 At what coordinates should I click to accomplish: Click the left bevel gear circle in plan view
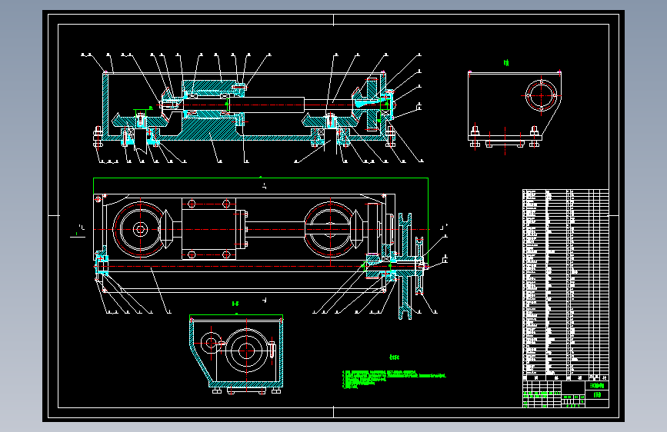[x=140, y=230]
